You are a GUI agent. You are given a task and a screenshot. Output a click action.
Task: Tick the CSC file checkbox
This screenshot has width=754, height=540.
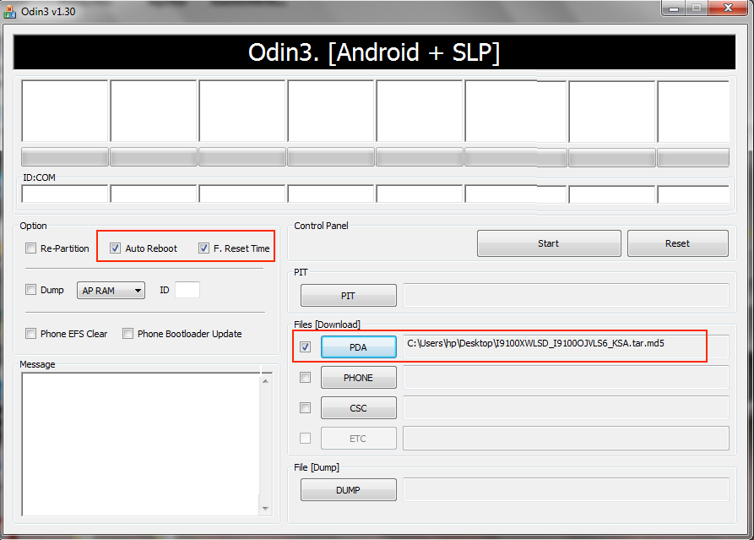pos(306,408)
